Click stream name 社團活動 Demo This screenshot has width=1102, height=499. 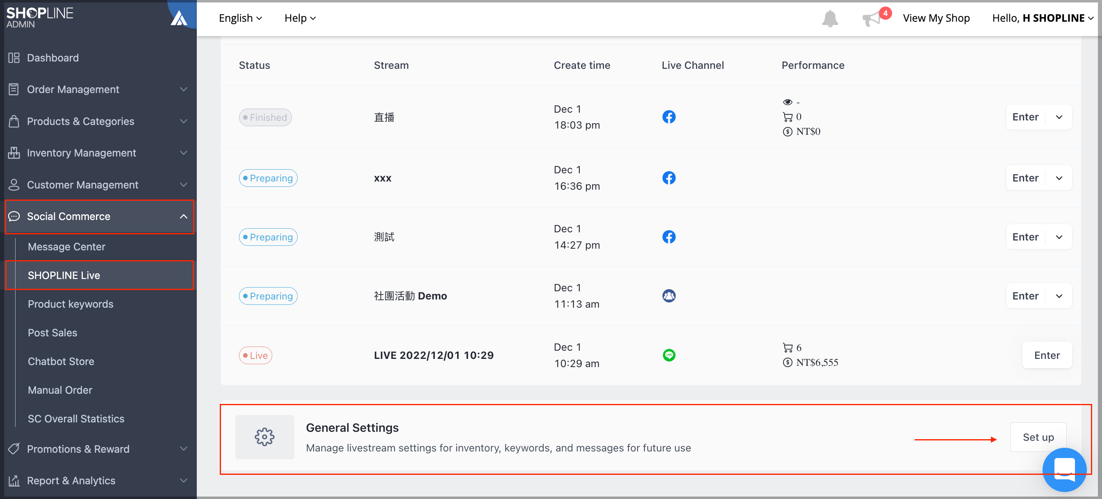coord(410,296)
